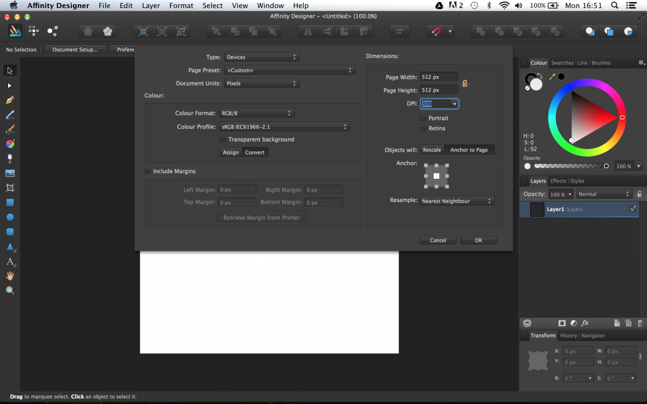Select the Triangle shape tool
Viewport: 647px width, 404px height.
(x=10, y=247)
